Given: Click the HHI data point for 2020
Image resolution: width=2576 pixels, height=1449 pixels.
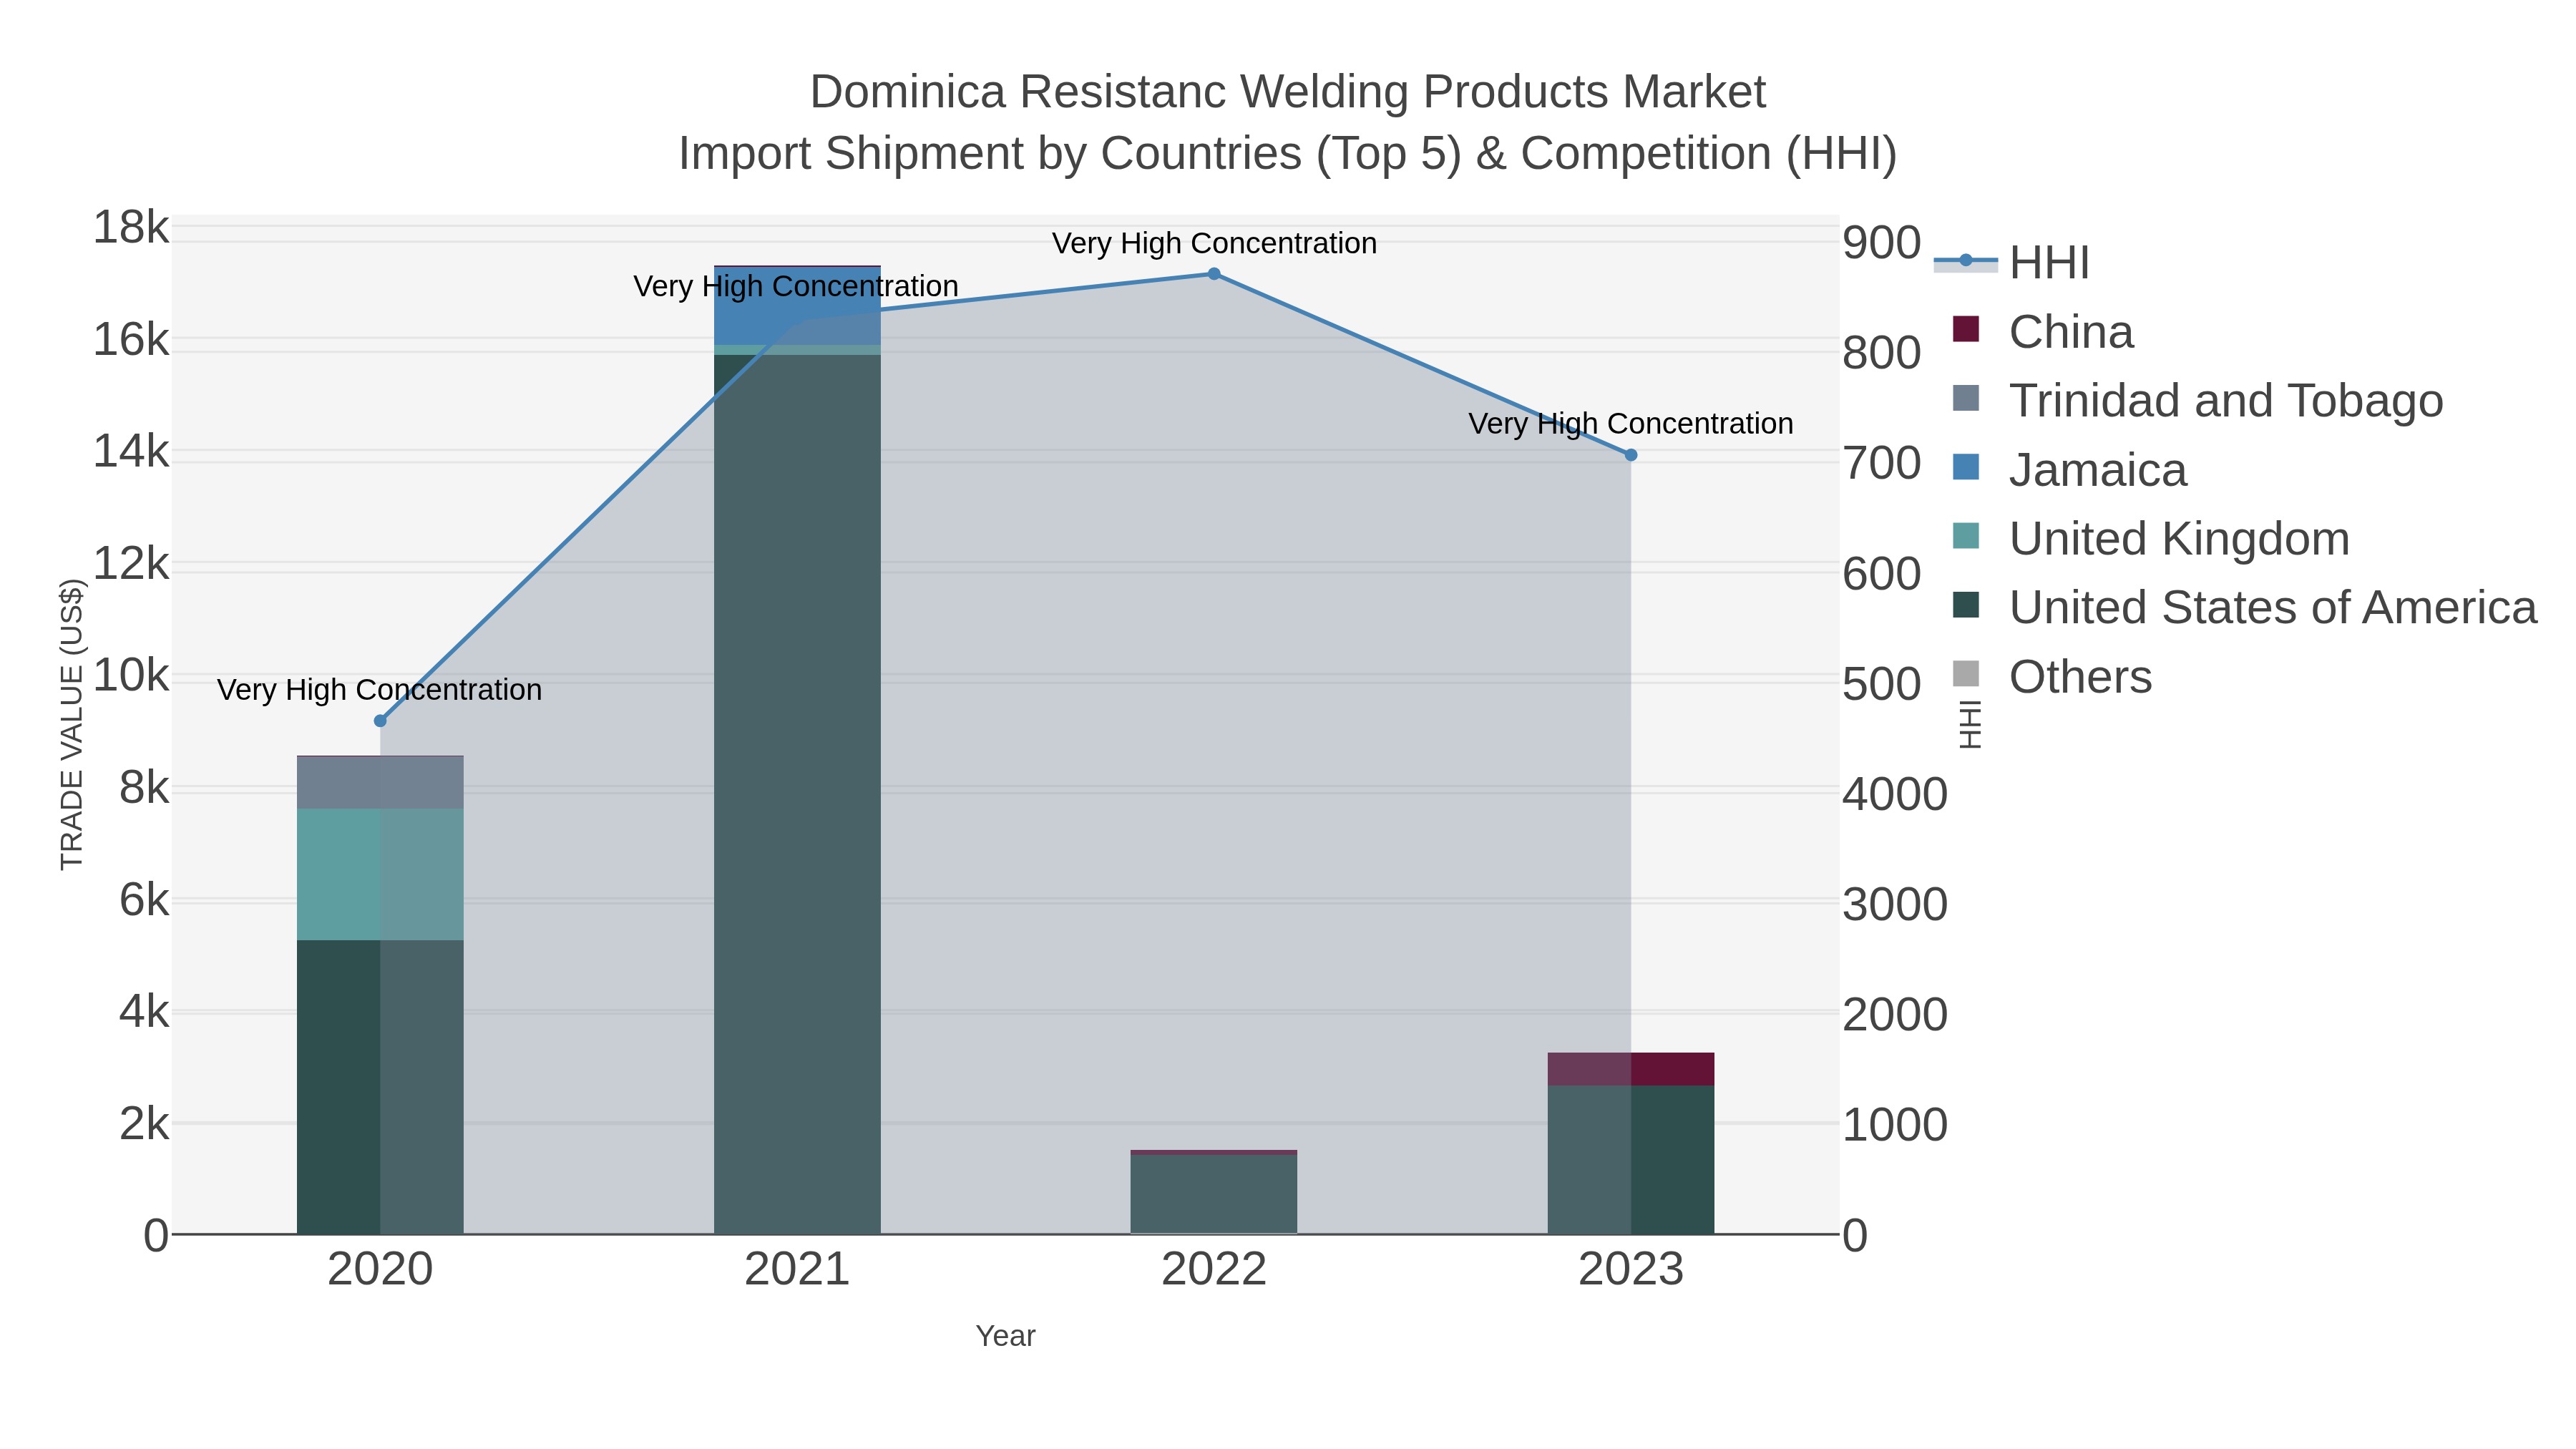Looking at the screenshot, I should point(380,721).
